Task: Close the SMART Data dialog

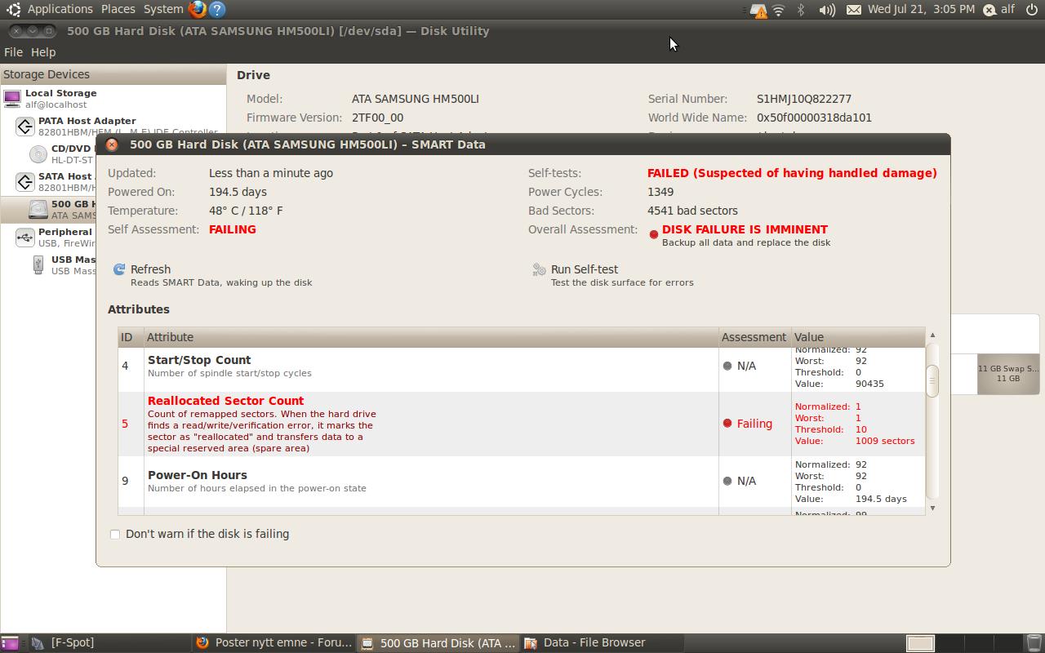Action: (112, 144)
